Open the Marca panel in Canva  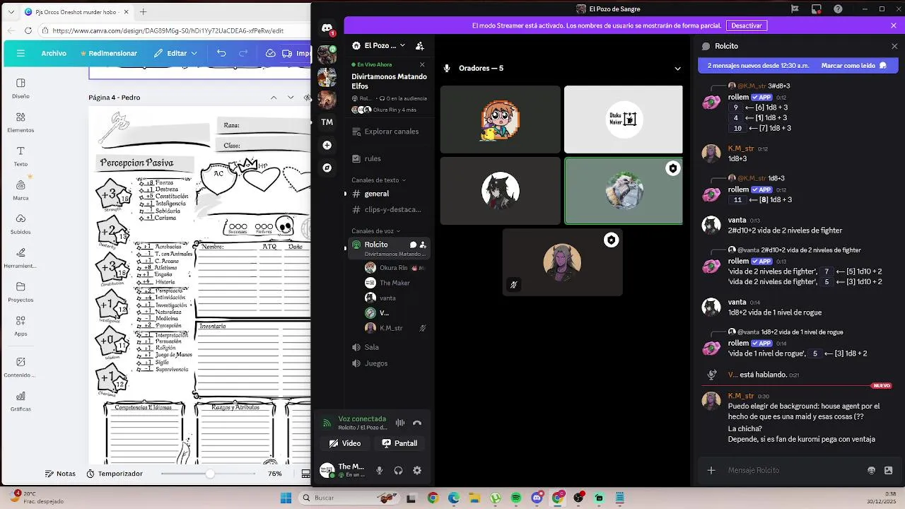(x=21, y=189)
